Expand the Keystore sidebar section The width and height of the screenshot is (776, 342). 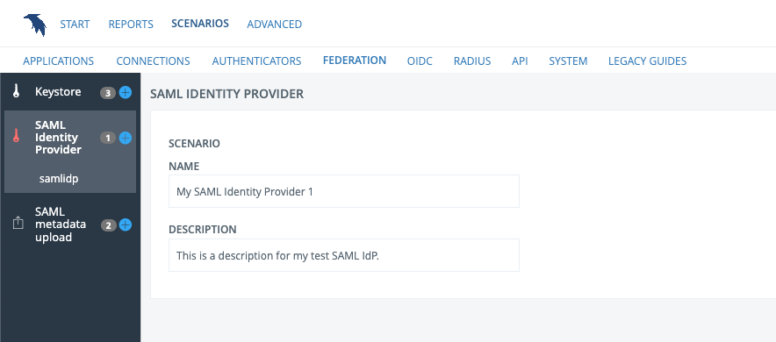(58, 92)
